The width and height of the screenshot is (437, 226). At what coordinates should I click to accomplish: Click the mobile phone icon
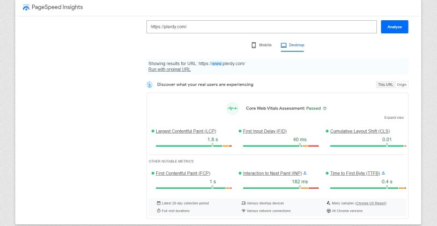click(x=253, y=45)
